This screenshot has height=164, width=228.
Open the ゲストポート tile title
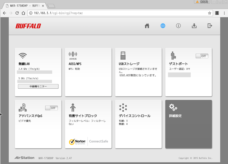178,64
